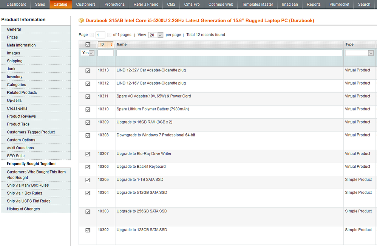The height and width of the screenshot is (246, 377).
Task: Click the package icon beside the Durabook product title
Action: point(81,20)
